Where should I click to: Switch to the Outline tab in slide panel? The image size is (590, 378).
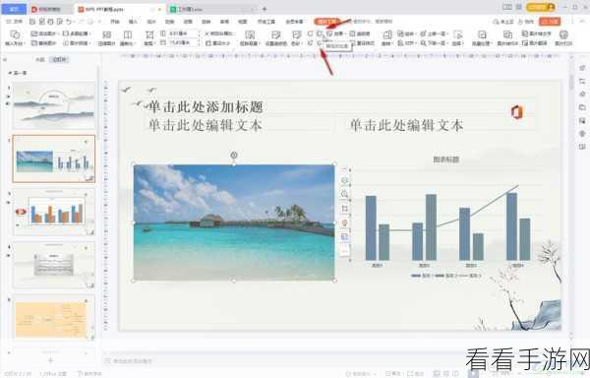pyautogui.click(x=40, y=59)
